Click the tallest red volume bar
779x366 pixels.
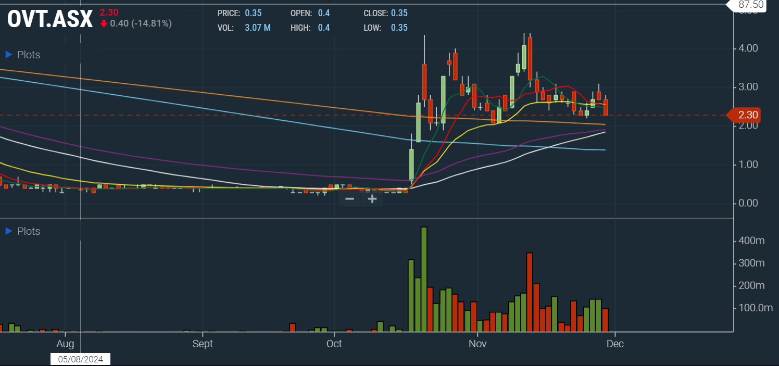530,293
